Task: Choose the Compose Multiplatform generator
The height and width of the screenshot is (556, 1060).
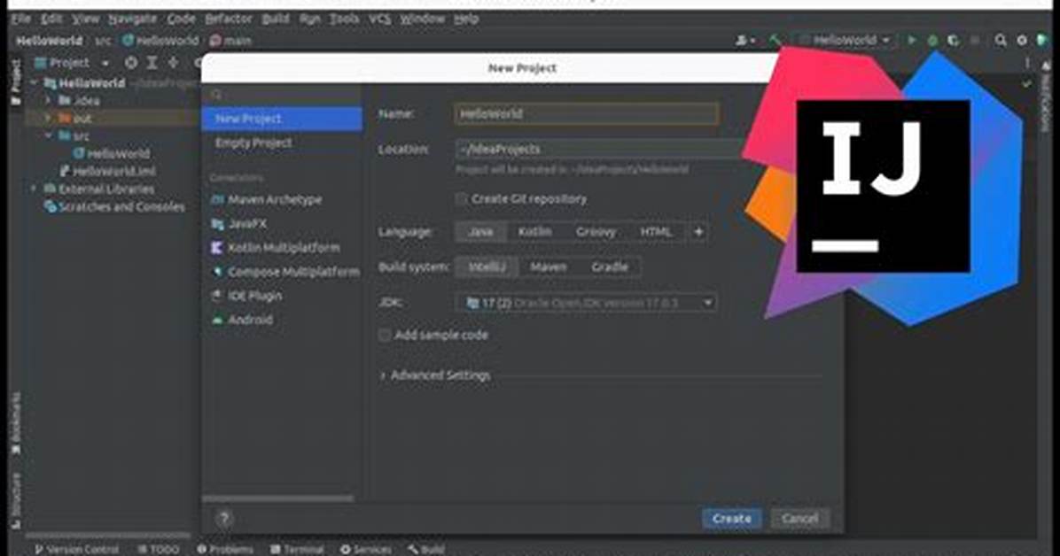Action: pos(285,272)
